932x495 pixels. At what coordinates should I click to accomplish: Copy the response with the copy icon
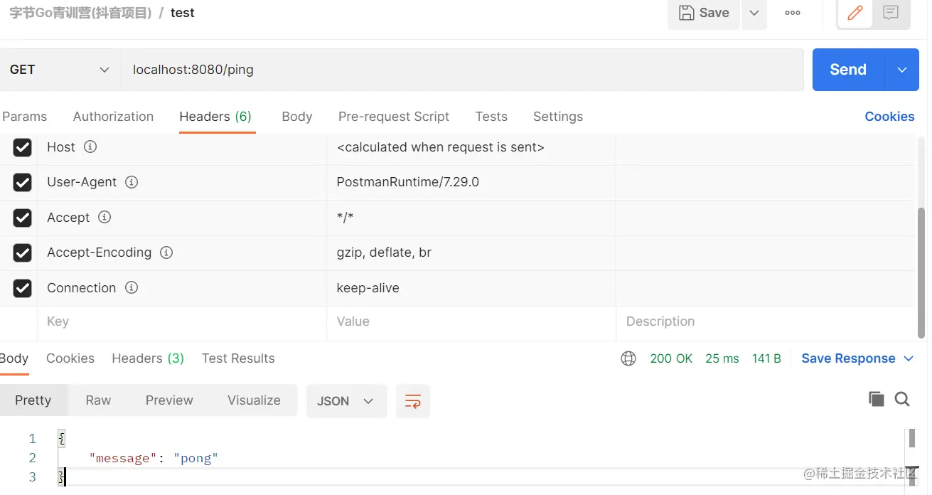pyautogui.click(x=877, y=399)
